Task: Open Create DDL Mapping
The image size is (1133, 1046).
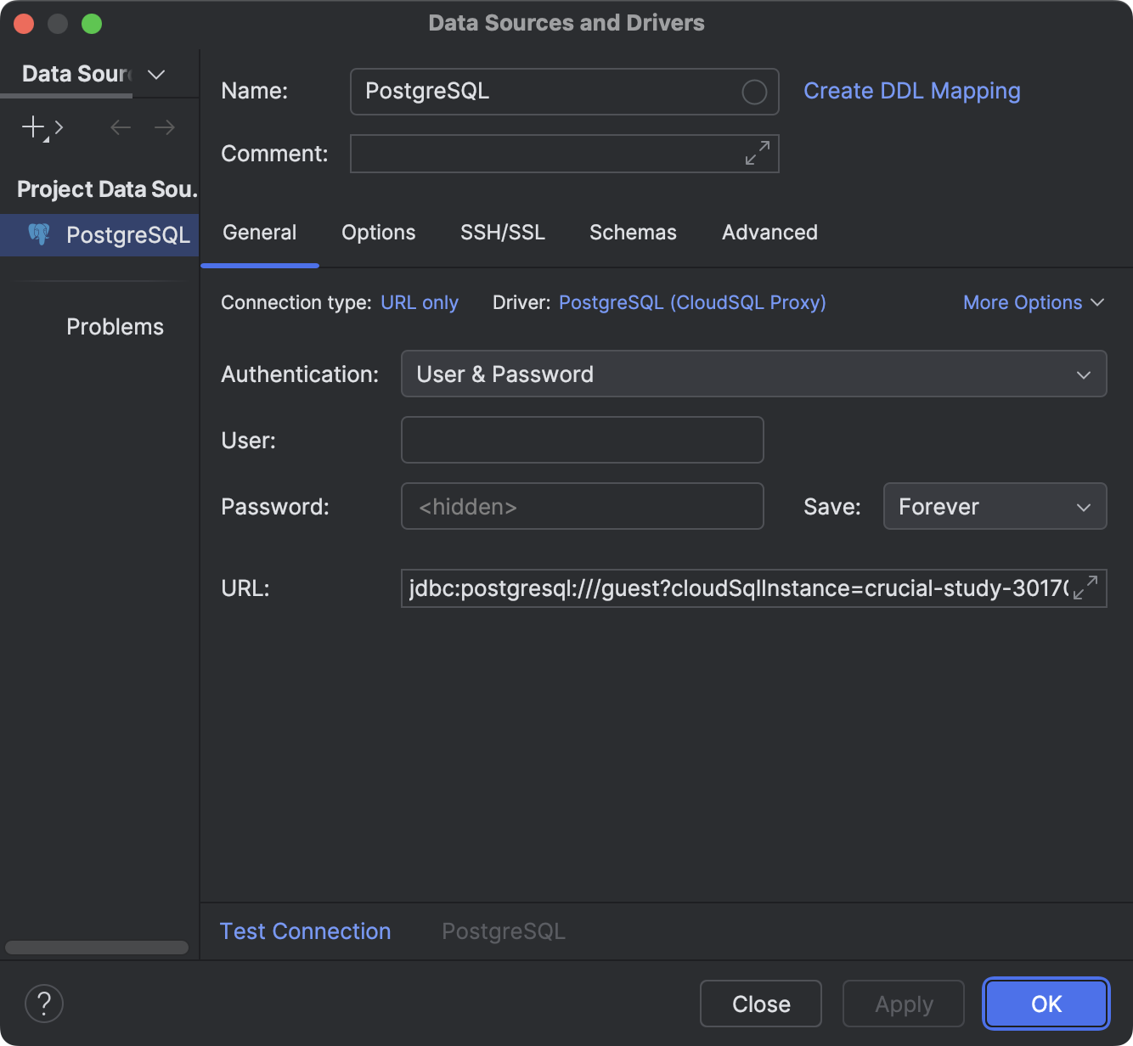Action: [912, 91]
